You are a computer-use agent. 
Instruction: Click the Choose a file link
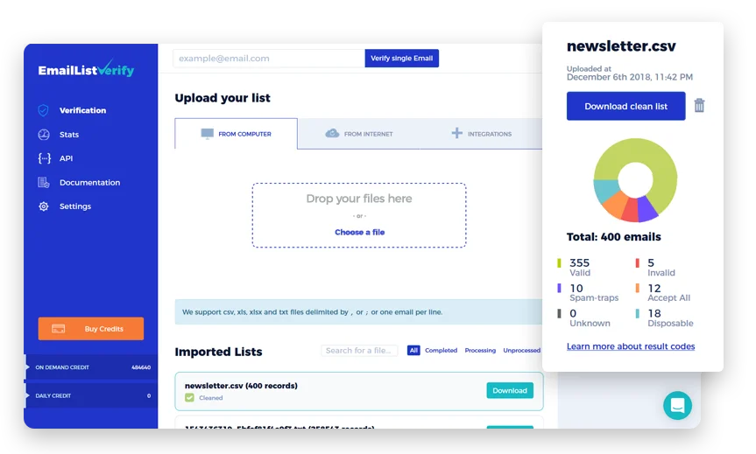pyautogui.click(x=360, y=232)
